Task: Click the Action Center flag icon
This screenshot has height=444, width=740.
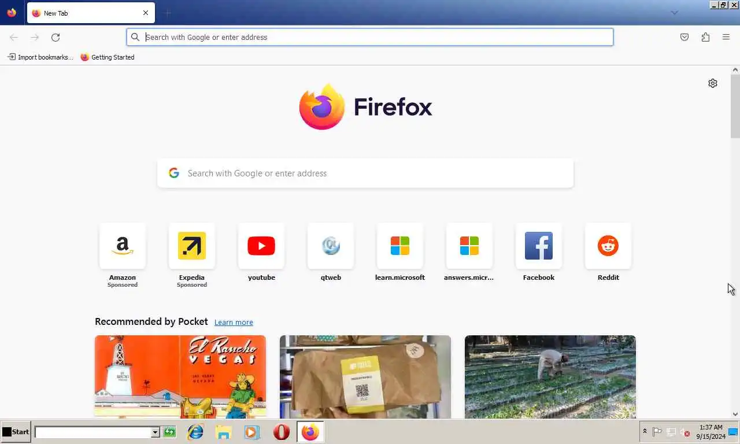Action: tap(657, 432)
